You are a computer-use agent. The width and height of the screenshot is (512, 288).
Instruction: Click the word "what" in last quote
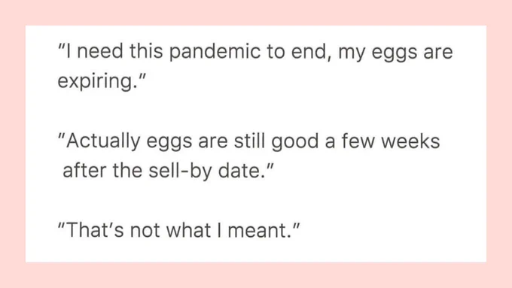188,230
